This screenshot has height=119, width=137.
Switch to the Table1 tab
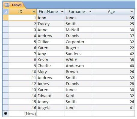14,5
